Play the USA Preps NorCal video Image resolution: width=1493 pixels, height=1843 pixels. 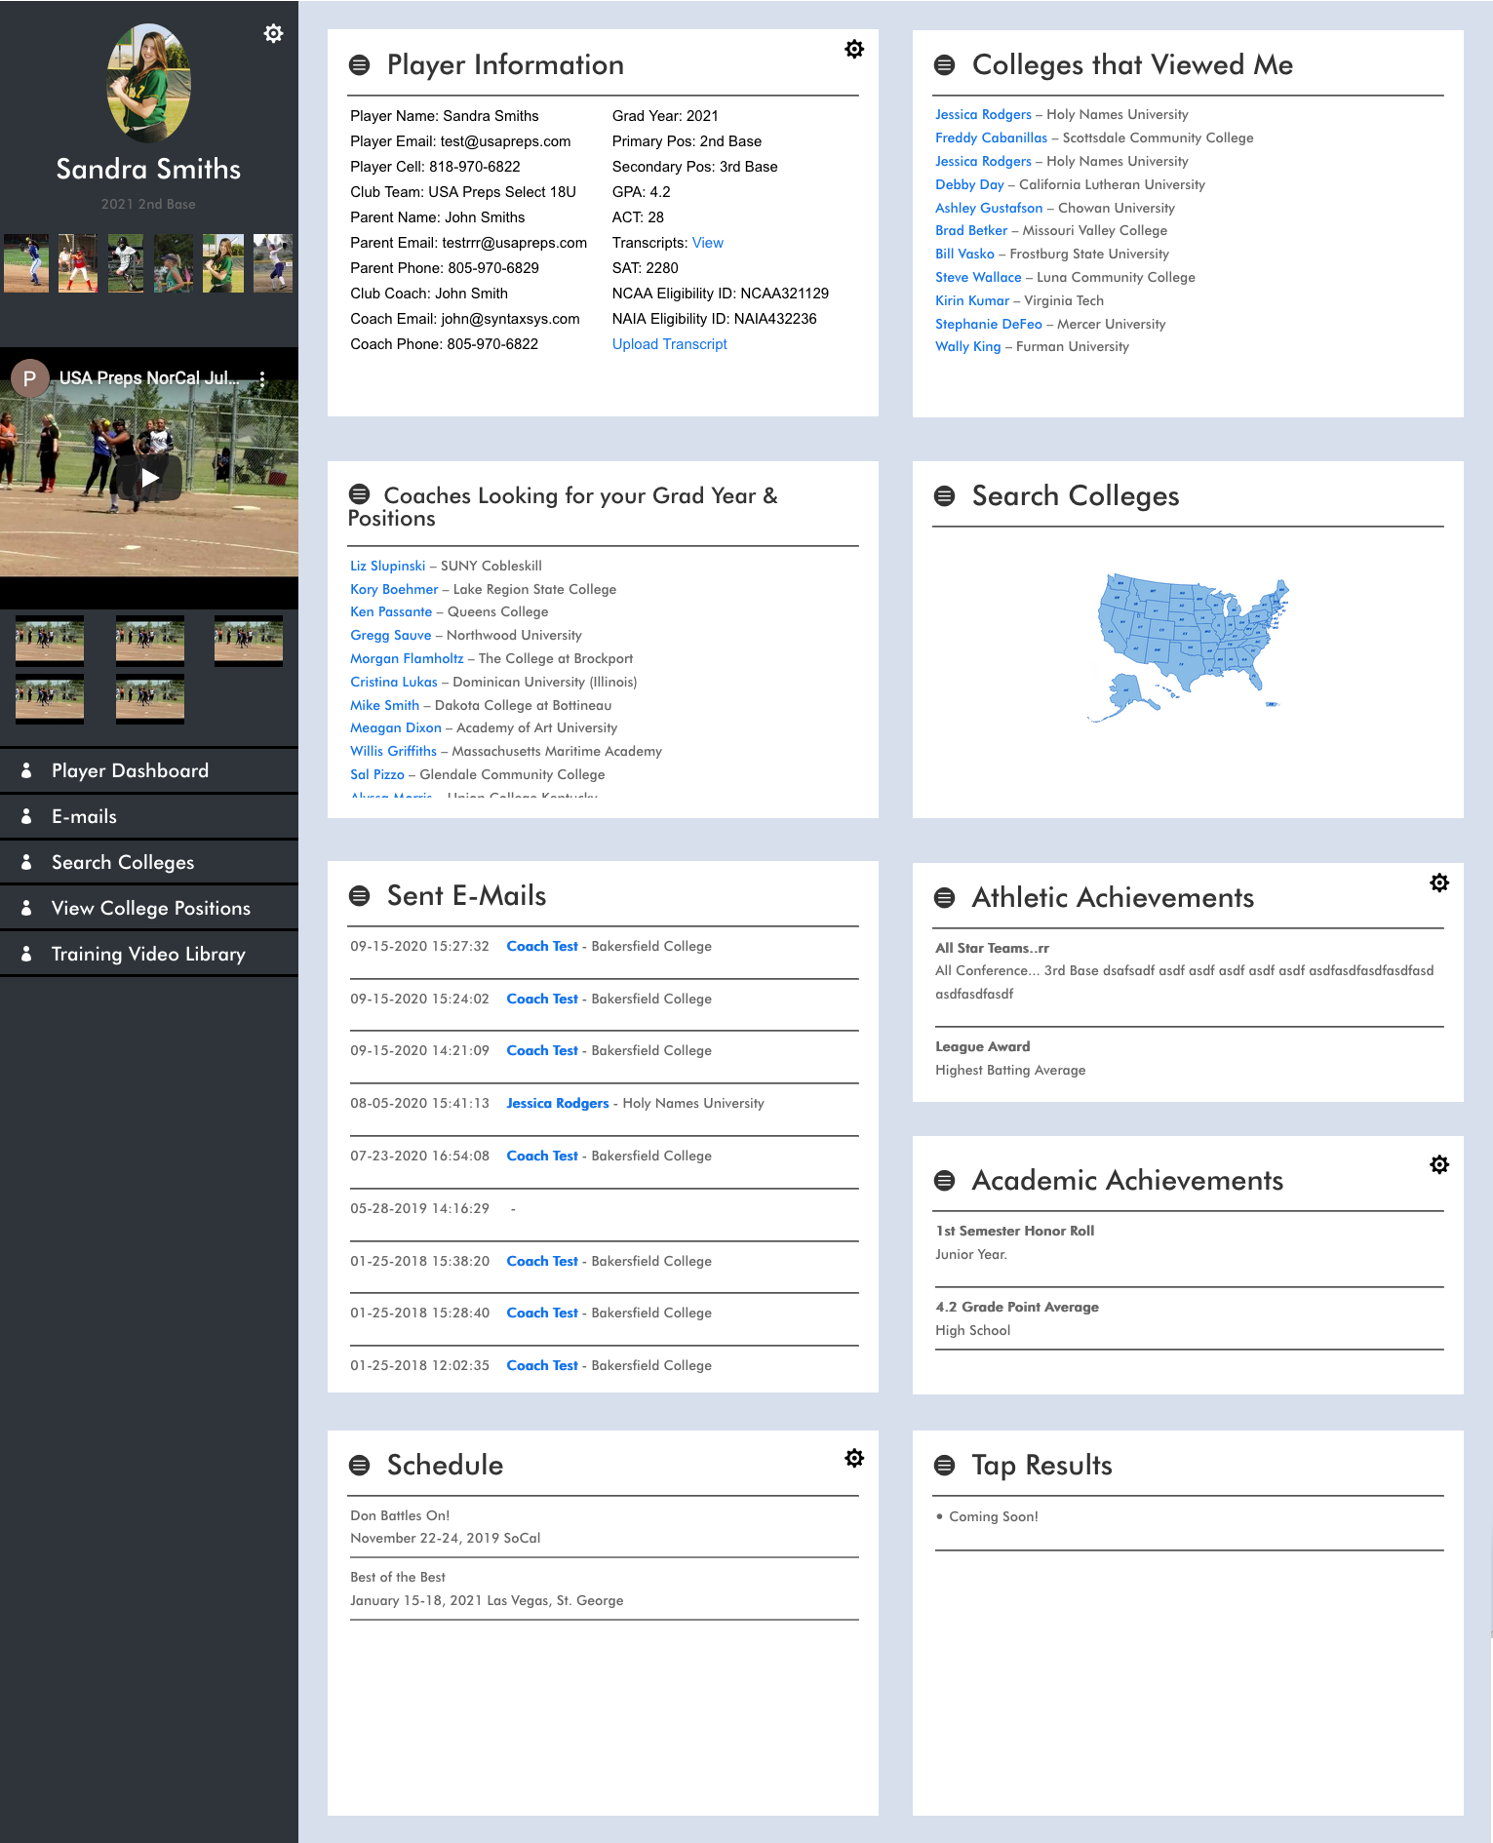149,478
